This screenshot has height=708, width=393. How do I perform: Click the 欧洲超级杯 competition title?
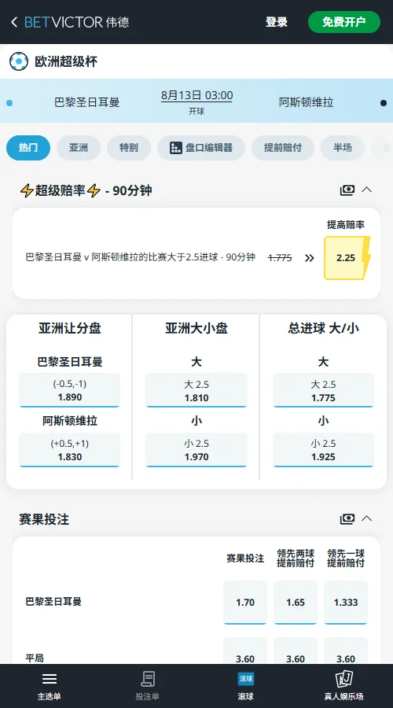click(x=66, y=61)
